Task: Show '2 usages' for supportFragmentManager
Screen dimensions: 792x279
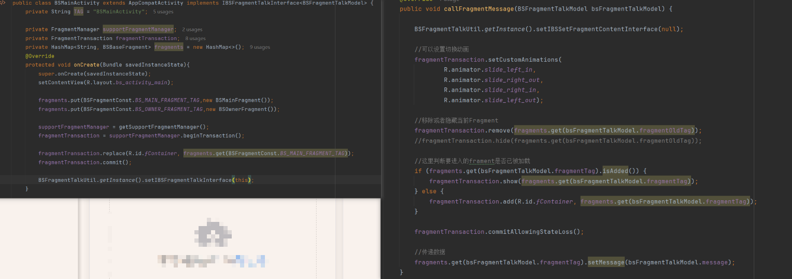Action: tap(192, 29)
